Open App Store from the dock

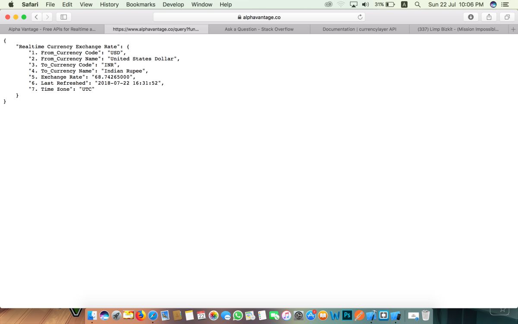click(311, 315)
